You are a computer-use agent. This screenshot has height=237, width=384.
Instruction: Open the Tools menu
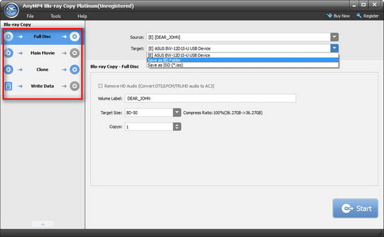pyautogui.click(x=56, y=16)
